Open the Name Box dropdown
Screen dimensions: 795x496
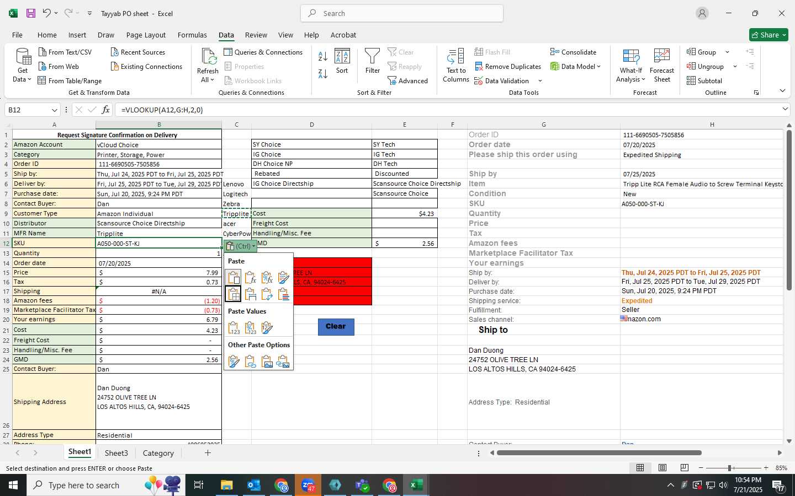point(54,110)
